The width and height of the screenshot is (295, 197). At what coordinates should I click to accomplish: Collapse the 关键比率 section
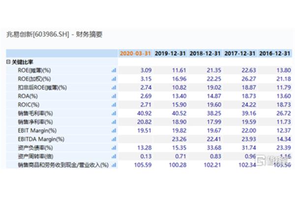point(8,62)
